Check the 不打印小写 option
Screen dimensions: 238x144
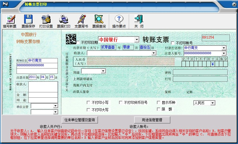(88, 102)
